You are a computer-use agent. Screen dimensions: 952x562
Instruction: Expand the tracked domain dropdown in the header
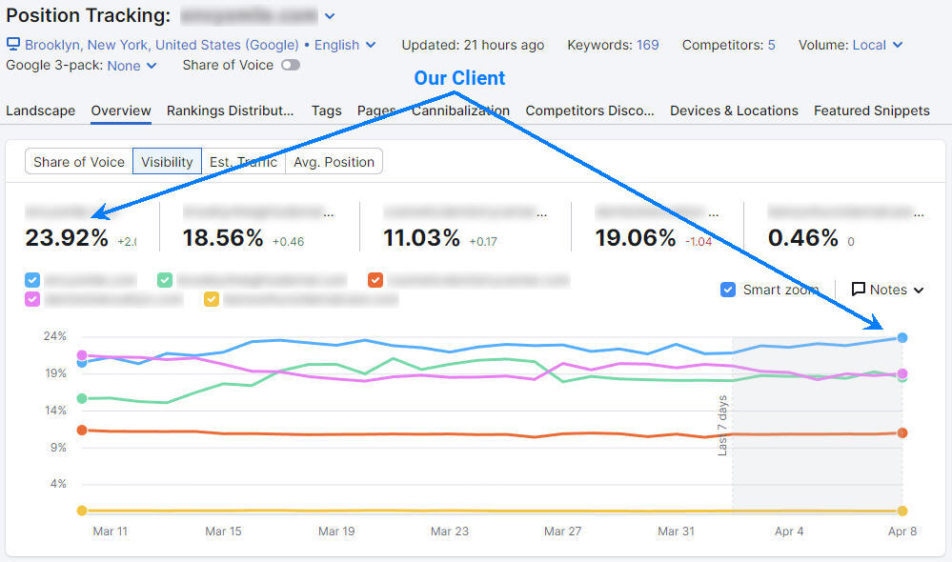[x=329, y=15]
